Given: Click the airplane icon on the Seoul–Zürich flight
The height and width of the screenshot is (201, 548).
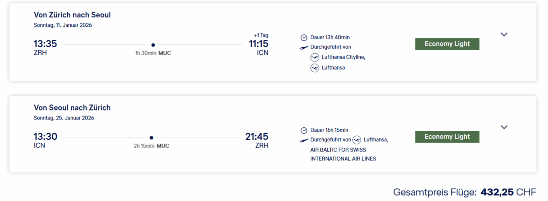Looking at the screenshot, I should click(x=304, y=140).
